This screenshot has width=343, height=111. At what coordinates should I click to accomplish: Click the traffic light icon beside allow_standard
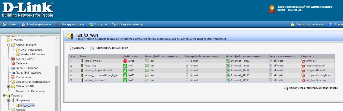point(82,80)
